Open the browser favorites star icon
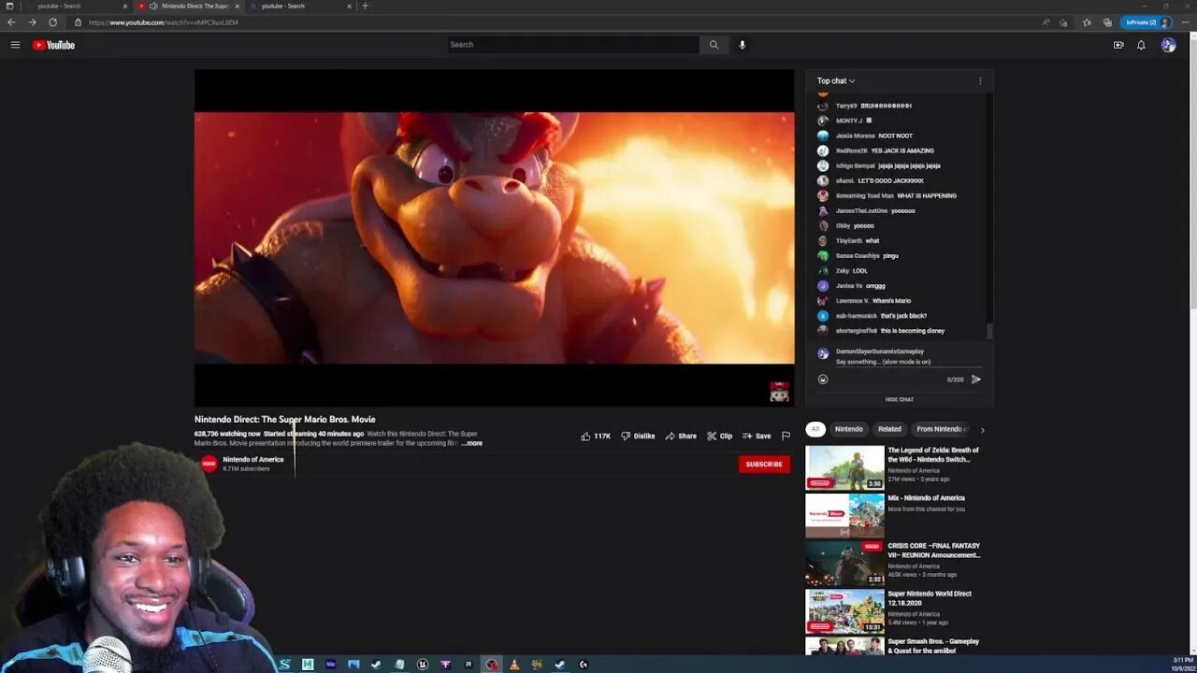This screenshot has width=1197, height=673. 1087,22
